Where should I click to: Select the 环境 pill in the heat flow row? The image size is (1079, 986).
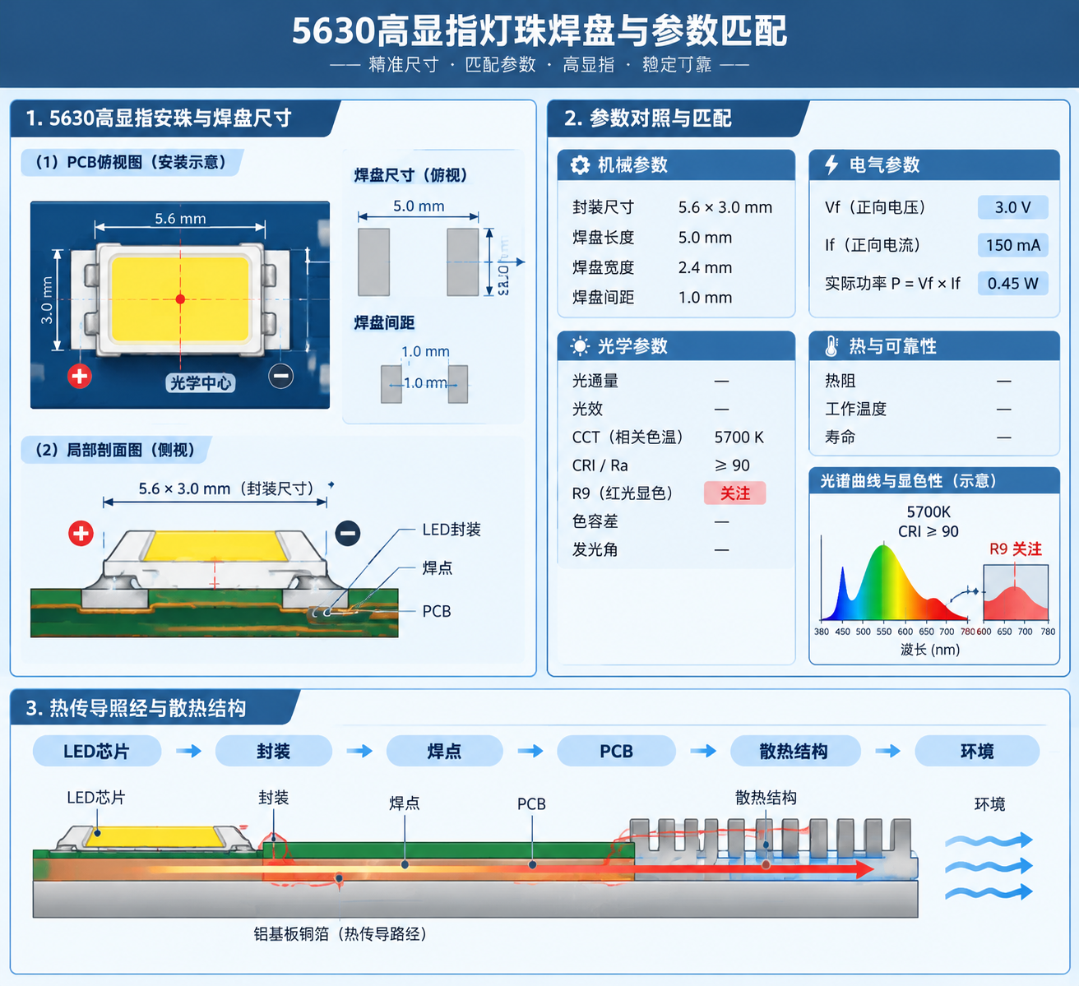coord(977,751)
